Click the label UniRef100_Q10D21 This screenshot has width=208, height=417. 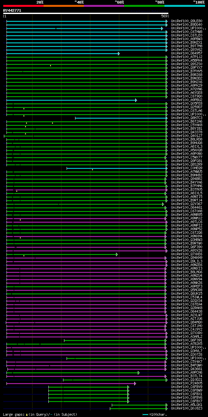pyautogui.click(x=187, y=380)
